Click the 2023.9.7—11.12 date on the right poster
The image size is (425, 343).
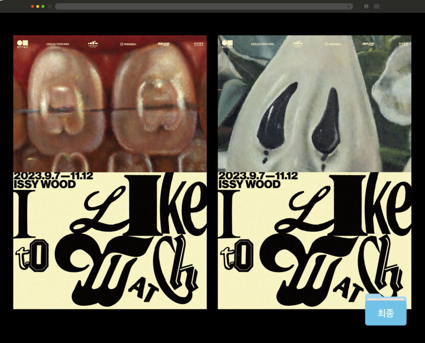[x=258, y=176]
